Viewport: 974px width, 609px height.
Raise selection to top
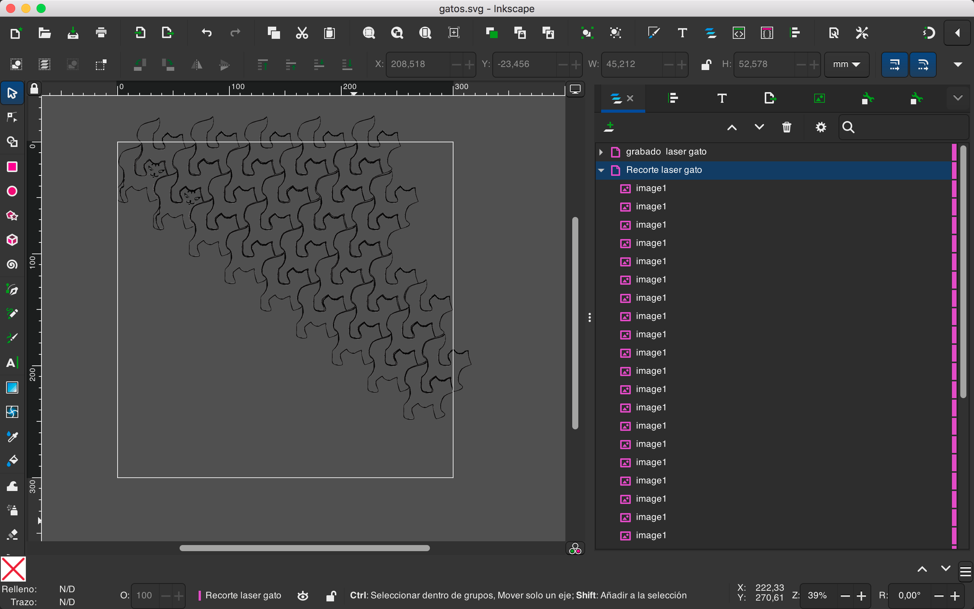click(x=263, y=65)
